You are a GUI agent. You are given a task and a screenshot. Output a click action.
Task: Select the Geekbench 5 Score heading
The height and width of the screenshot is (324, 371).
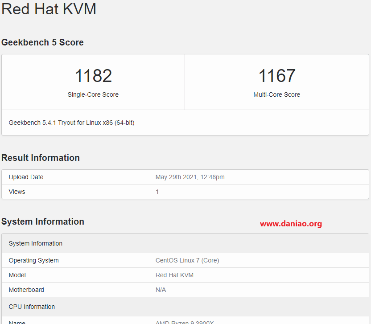click(42, 42)
